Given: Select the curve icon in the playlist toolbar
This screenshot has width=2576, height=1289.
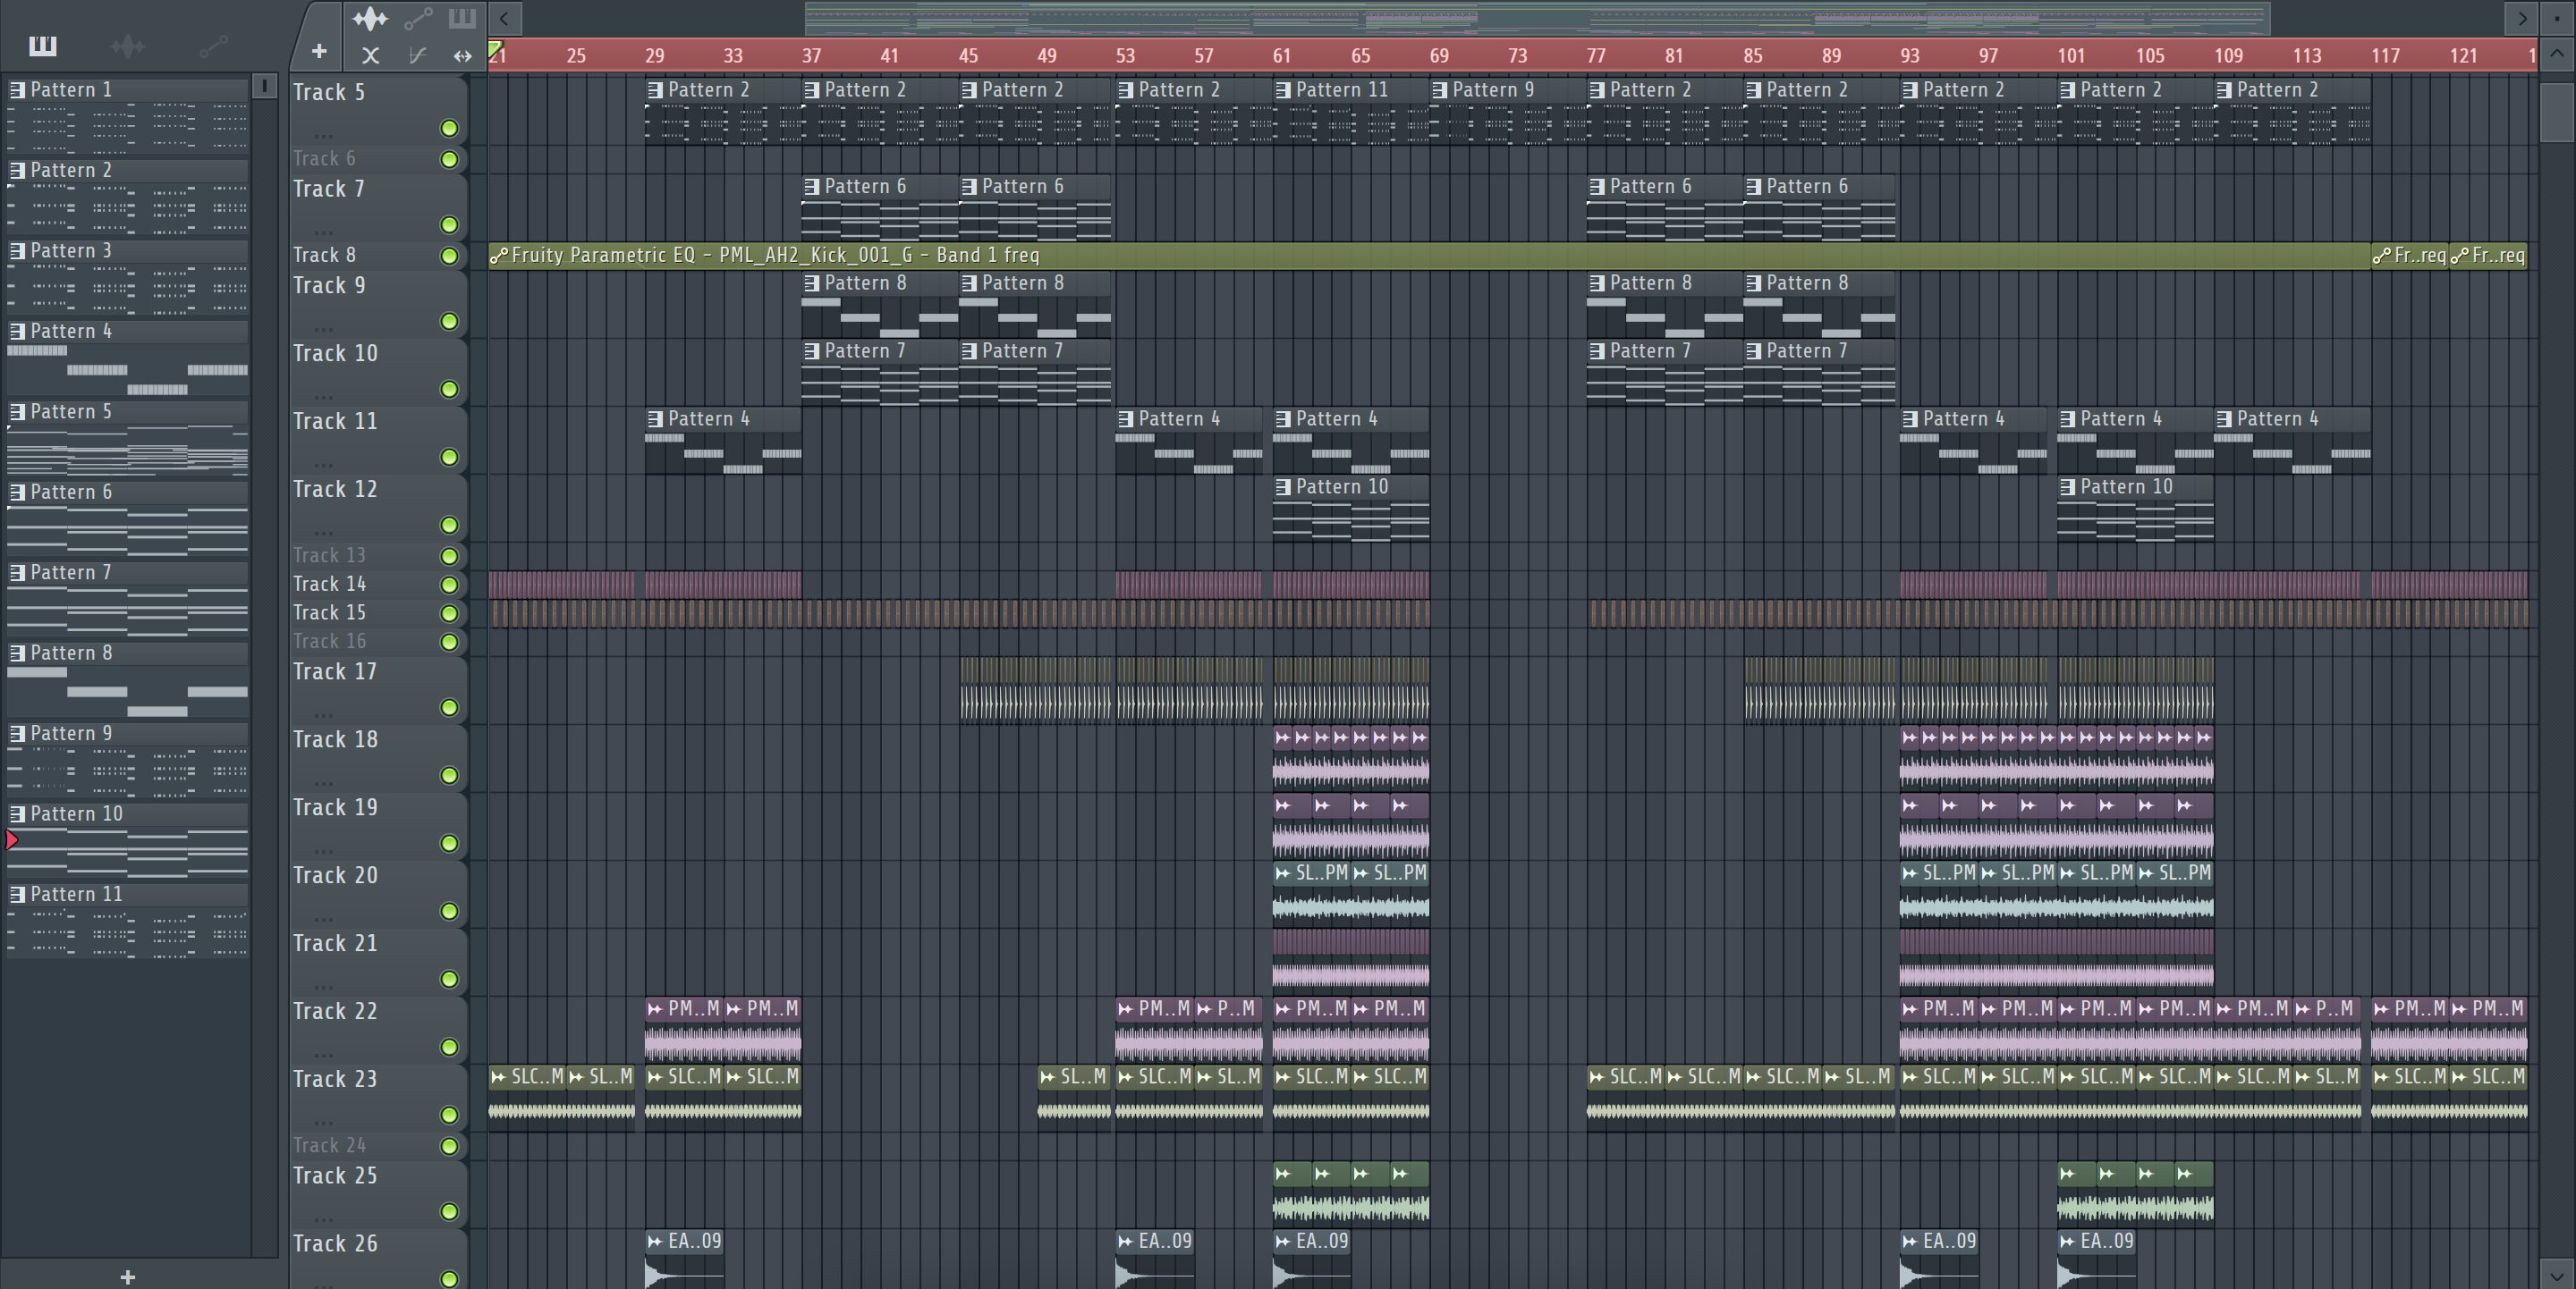Looking at the screenshot, I should click(417, 56).
